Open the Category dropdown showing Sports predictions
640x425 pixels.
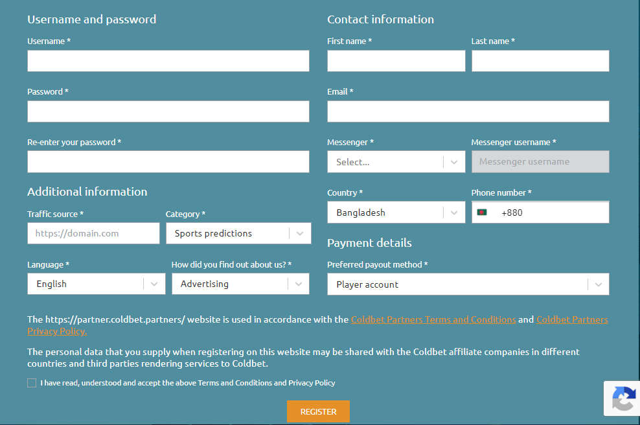pos(238,233)
